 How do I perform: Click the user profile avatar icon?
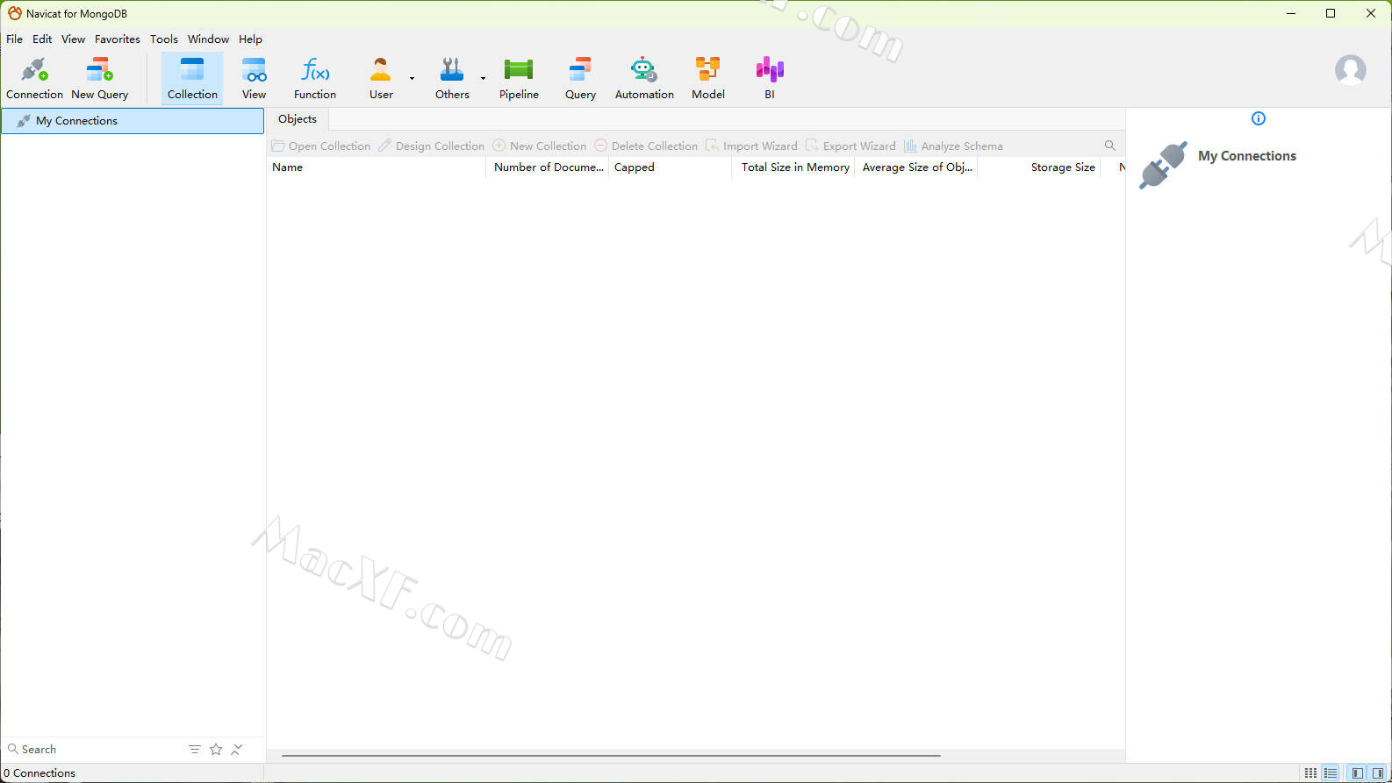1350,69
